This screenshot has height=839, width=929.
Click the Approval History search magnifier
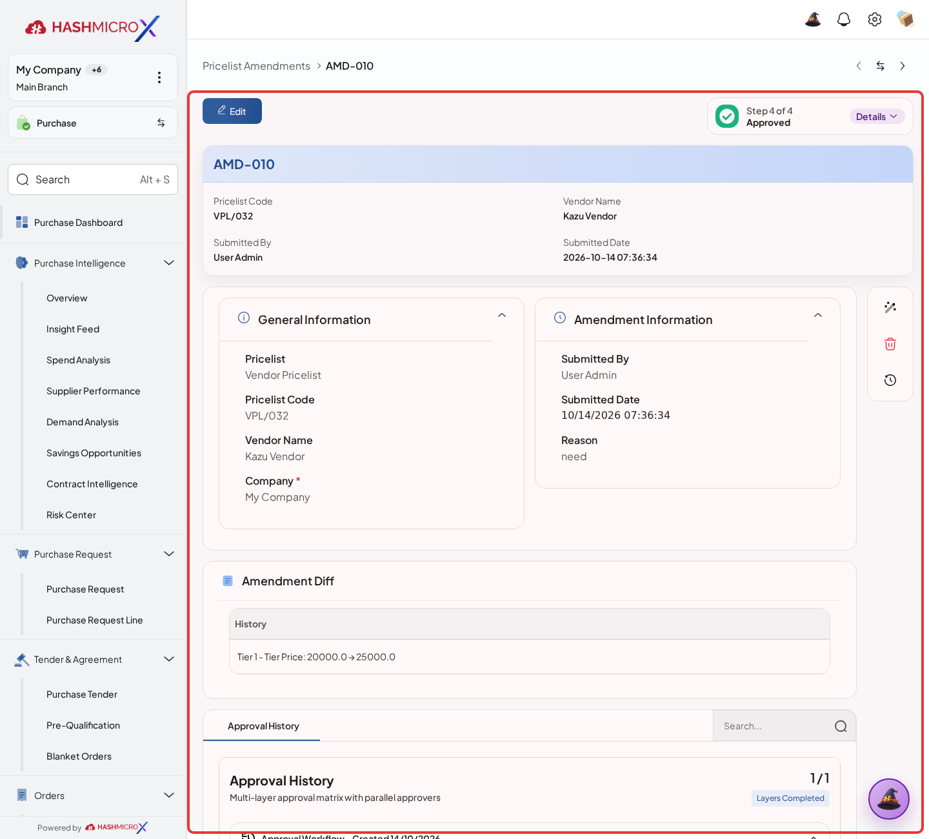click(841, 726)
